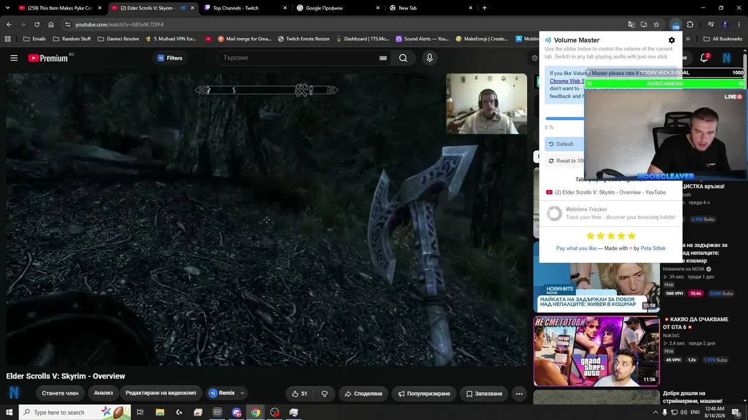Open the GTA 6 video thumbnail

[596, 351]
